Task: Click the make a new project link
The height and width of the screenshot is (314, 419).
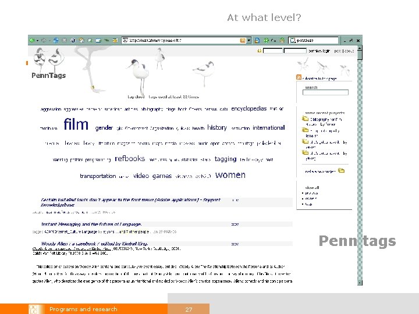Action: click(321, 172)
